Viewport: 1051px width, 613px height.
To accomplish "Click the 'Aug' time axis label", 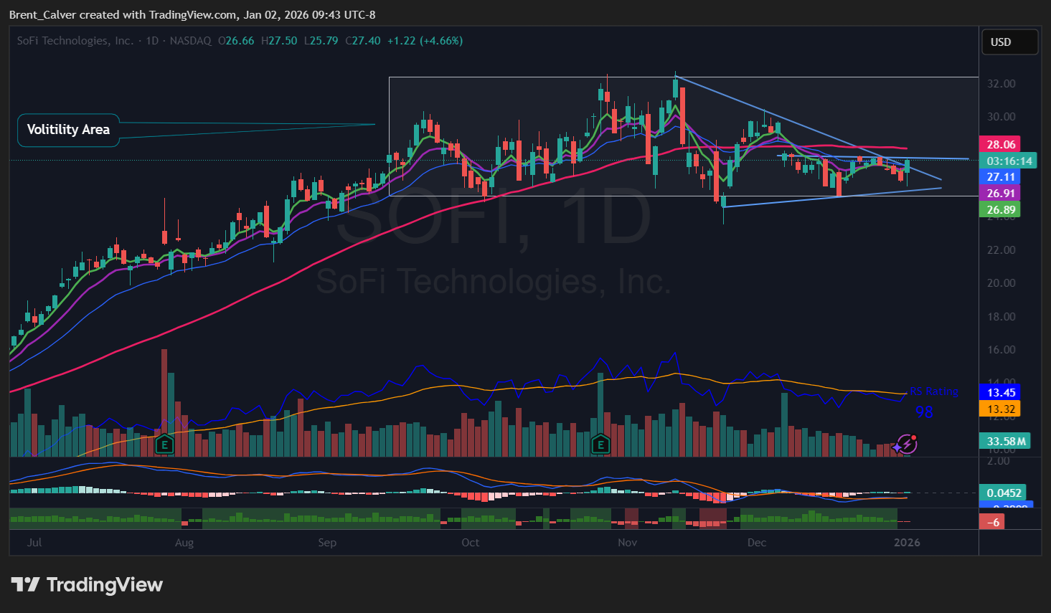I will pyautogui.click(x=184, y=543).
